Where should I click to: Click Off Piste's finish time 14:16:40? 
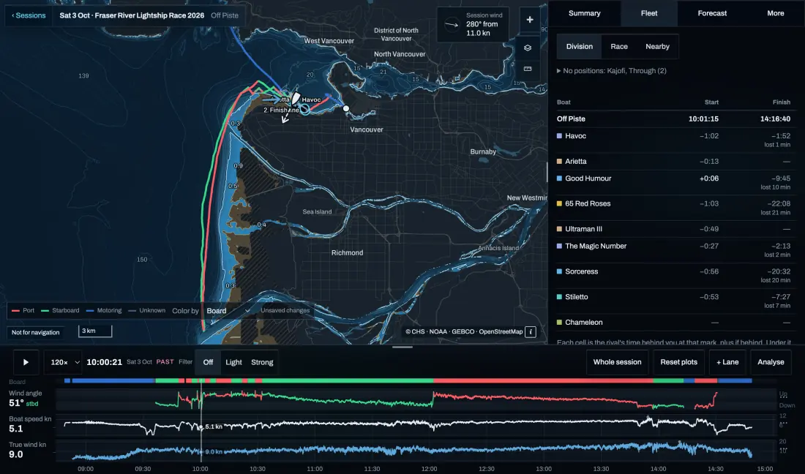pos(775,118)
